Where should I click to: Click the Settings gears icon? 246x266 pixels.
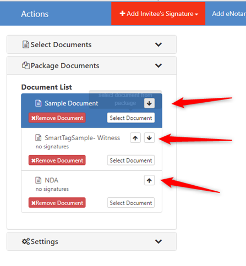26,241
